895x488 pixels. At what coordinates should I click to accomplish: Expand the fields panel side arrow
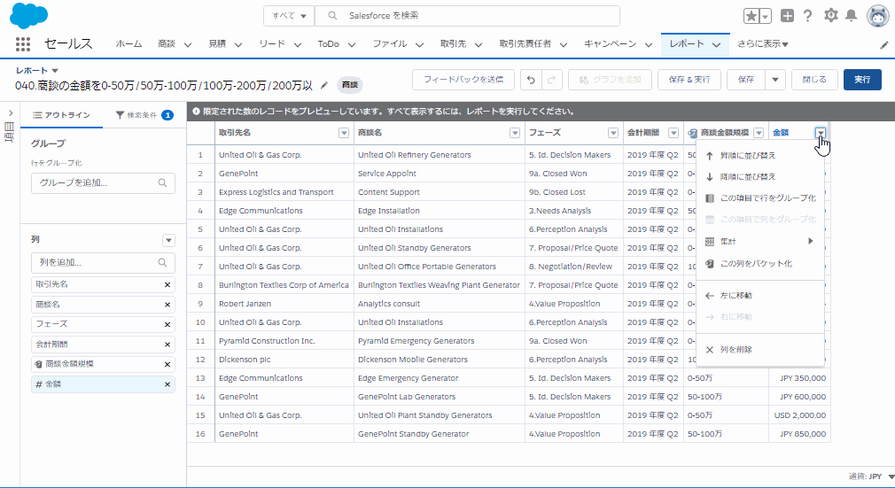[11, 113]
